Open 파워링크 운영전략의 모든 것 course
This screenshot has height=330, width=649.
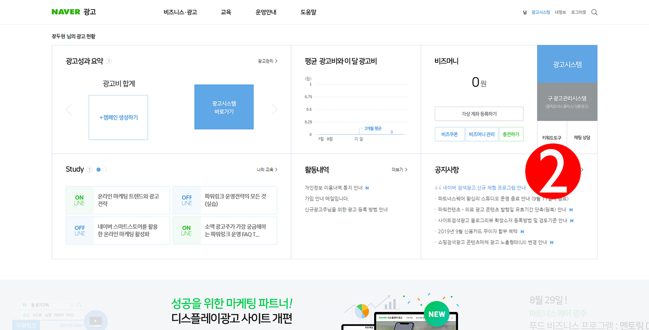tap(225, 200)
